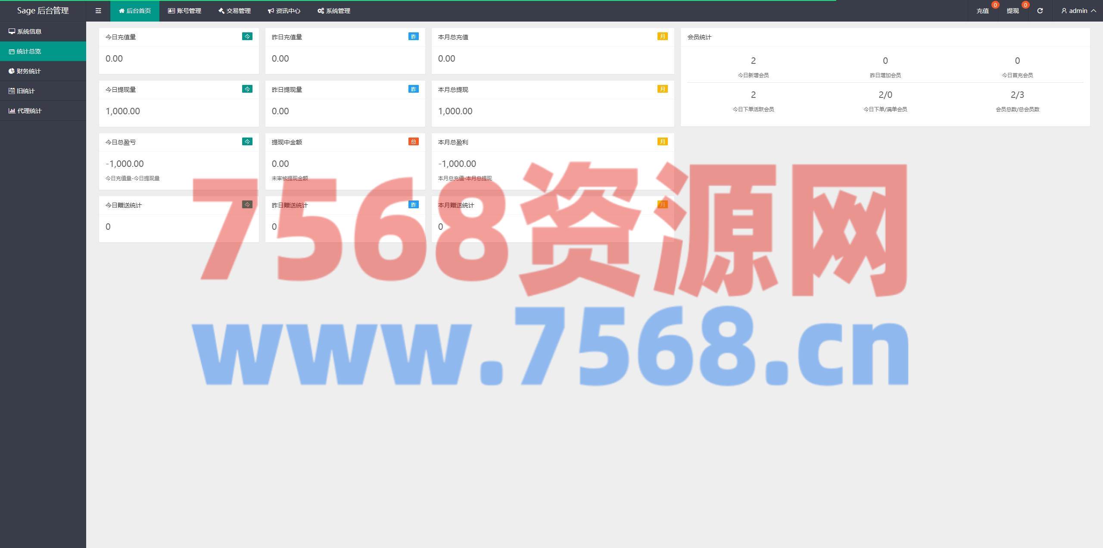The width and height of the screenshot is (1103, 548).
Task: Click the Sage 后台管理 logo title
Action: point(43,11)
